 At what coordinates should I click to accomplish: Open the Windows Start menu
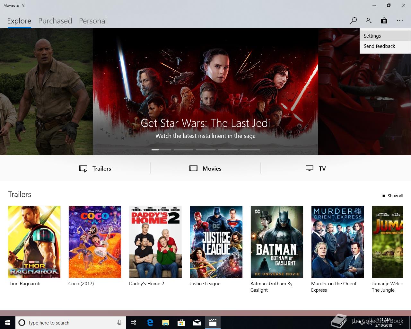pos(8,323)
